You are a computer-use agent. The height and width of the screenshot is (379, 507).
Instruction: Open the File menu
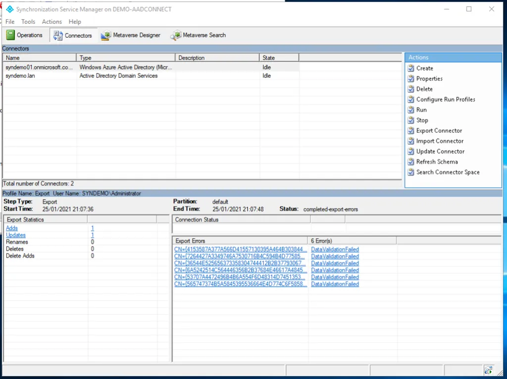click(10, 22)
